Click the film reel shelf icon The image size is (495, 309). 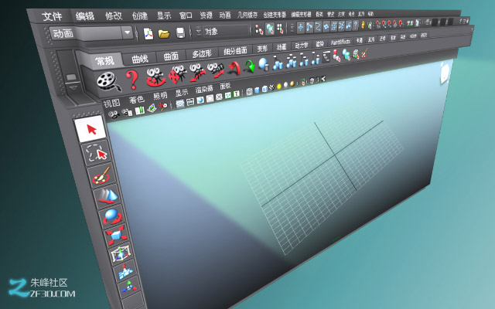point(108,81)
